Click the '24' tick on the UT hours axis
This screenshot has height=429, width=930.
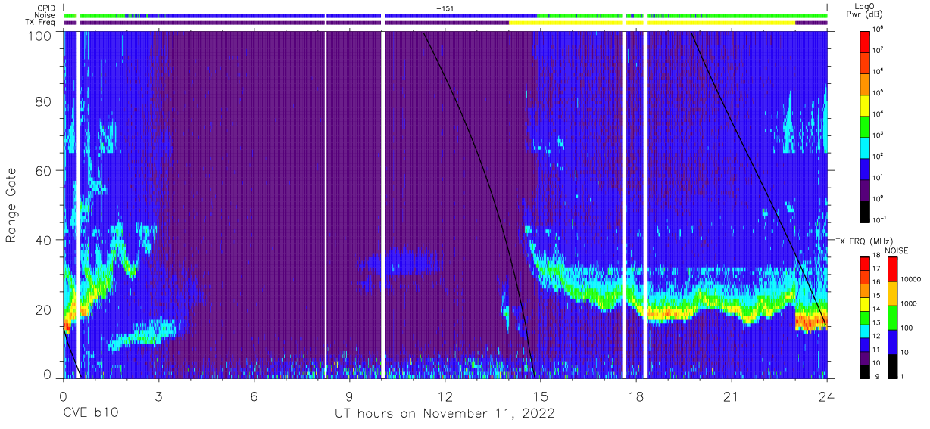click(827, 396)
